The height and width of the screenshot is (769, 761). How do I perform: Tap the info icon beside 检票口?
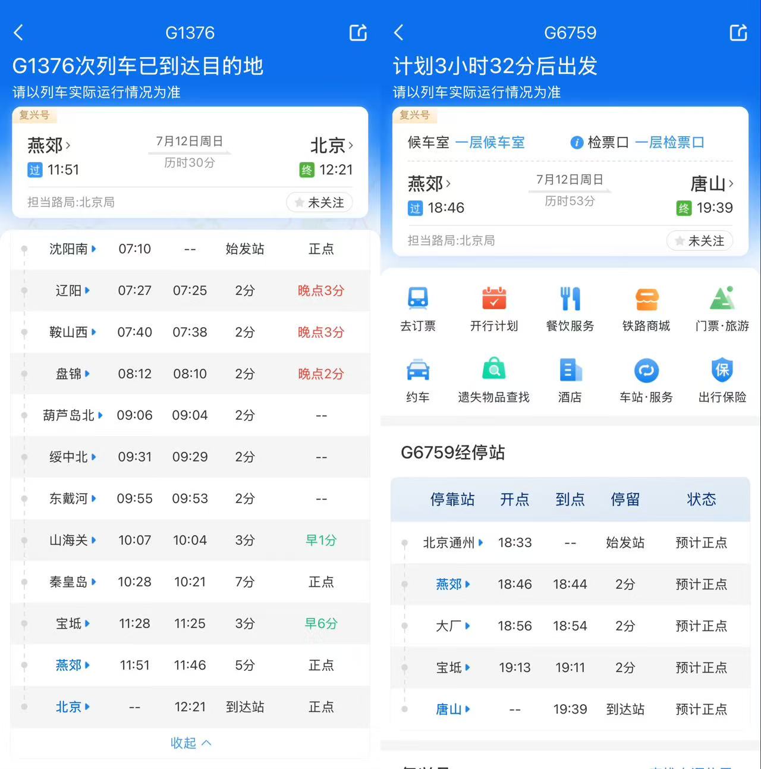[576, 143]
